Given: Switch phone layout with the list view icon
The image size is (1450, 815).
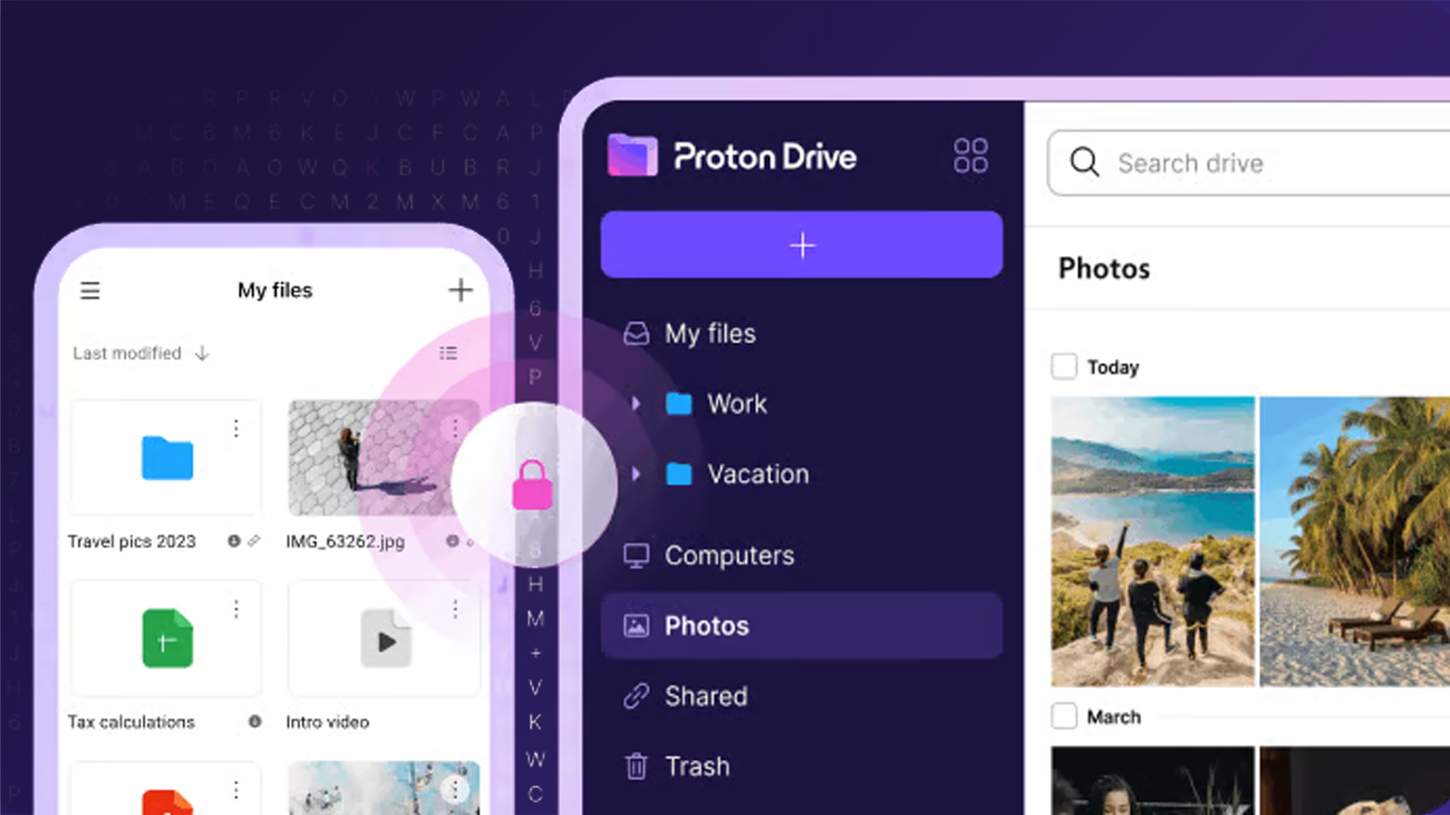Looking at the screenshot, I should (449, 353).
